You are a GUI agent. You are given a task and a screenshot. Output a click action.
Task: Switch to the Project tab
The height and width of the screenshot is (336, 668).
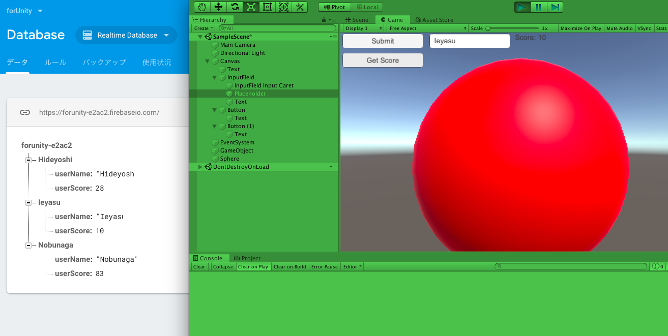247,258
